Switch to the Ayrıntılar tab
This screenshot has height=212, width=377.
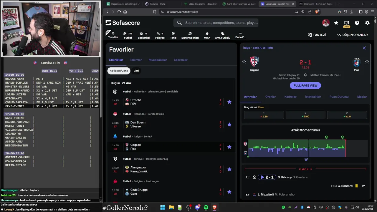point(250,97)
